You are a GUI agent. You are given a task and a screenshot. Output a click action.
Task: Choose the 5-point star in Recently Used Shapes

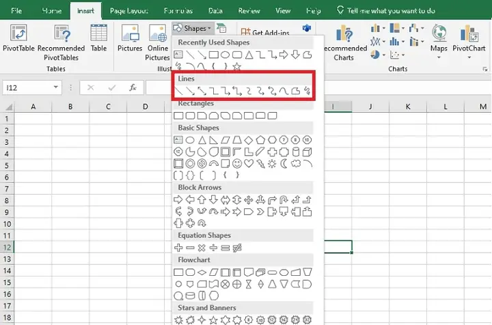237,66
